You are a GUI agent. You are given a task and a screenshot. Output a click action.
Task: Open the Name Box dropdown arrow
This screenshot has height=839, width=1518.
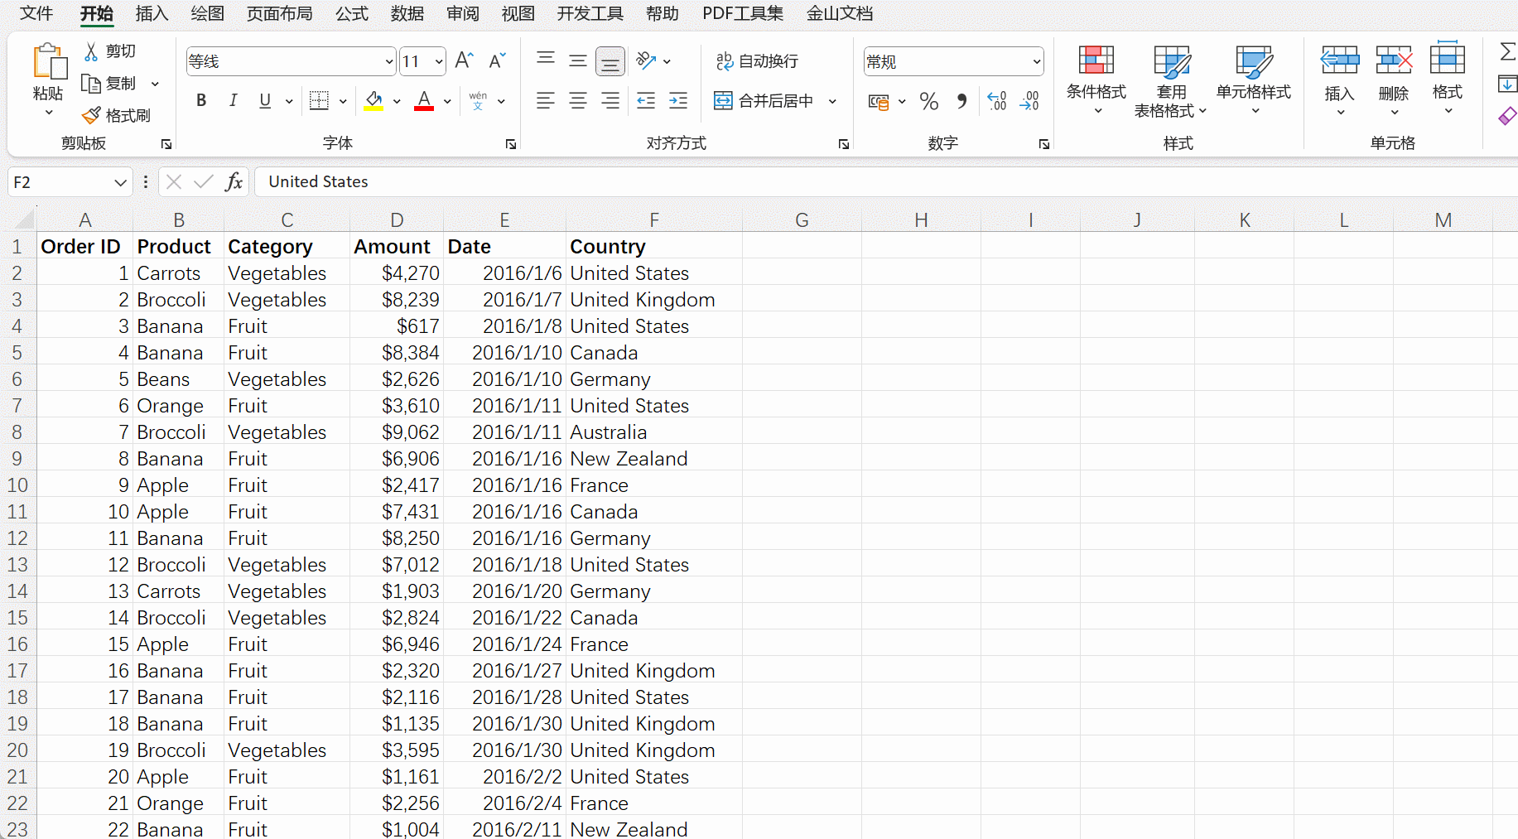coord(120,182)
